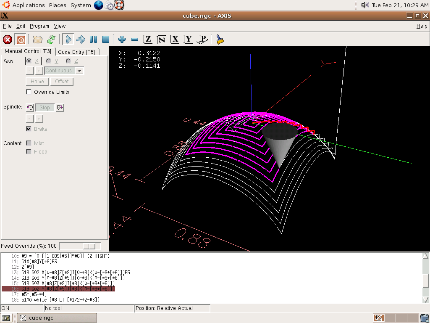Image resolution: width=430 pixels, height=323 pixels.
Task: Run the program with play icon
Action: point(68,40)
